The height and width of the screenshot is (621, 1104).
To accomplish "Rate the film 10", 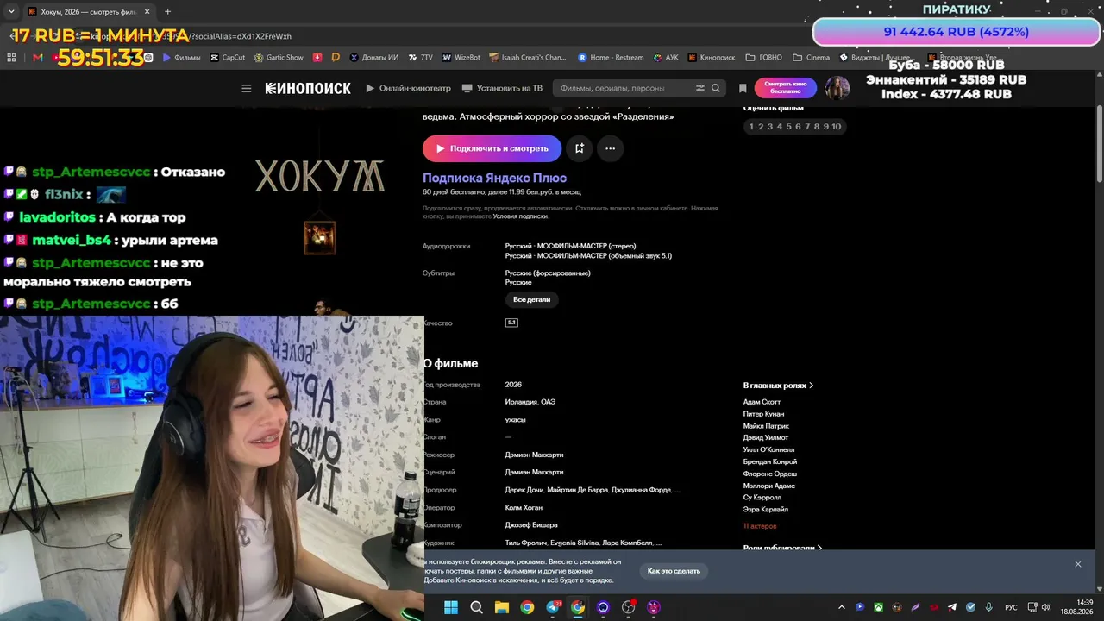I will click(x=836, y=127).
